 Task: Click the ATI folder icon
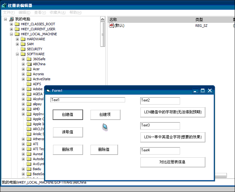pos(29,144)
